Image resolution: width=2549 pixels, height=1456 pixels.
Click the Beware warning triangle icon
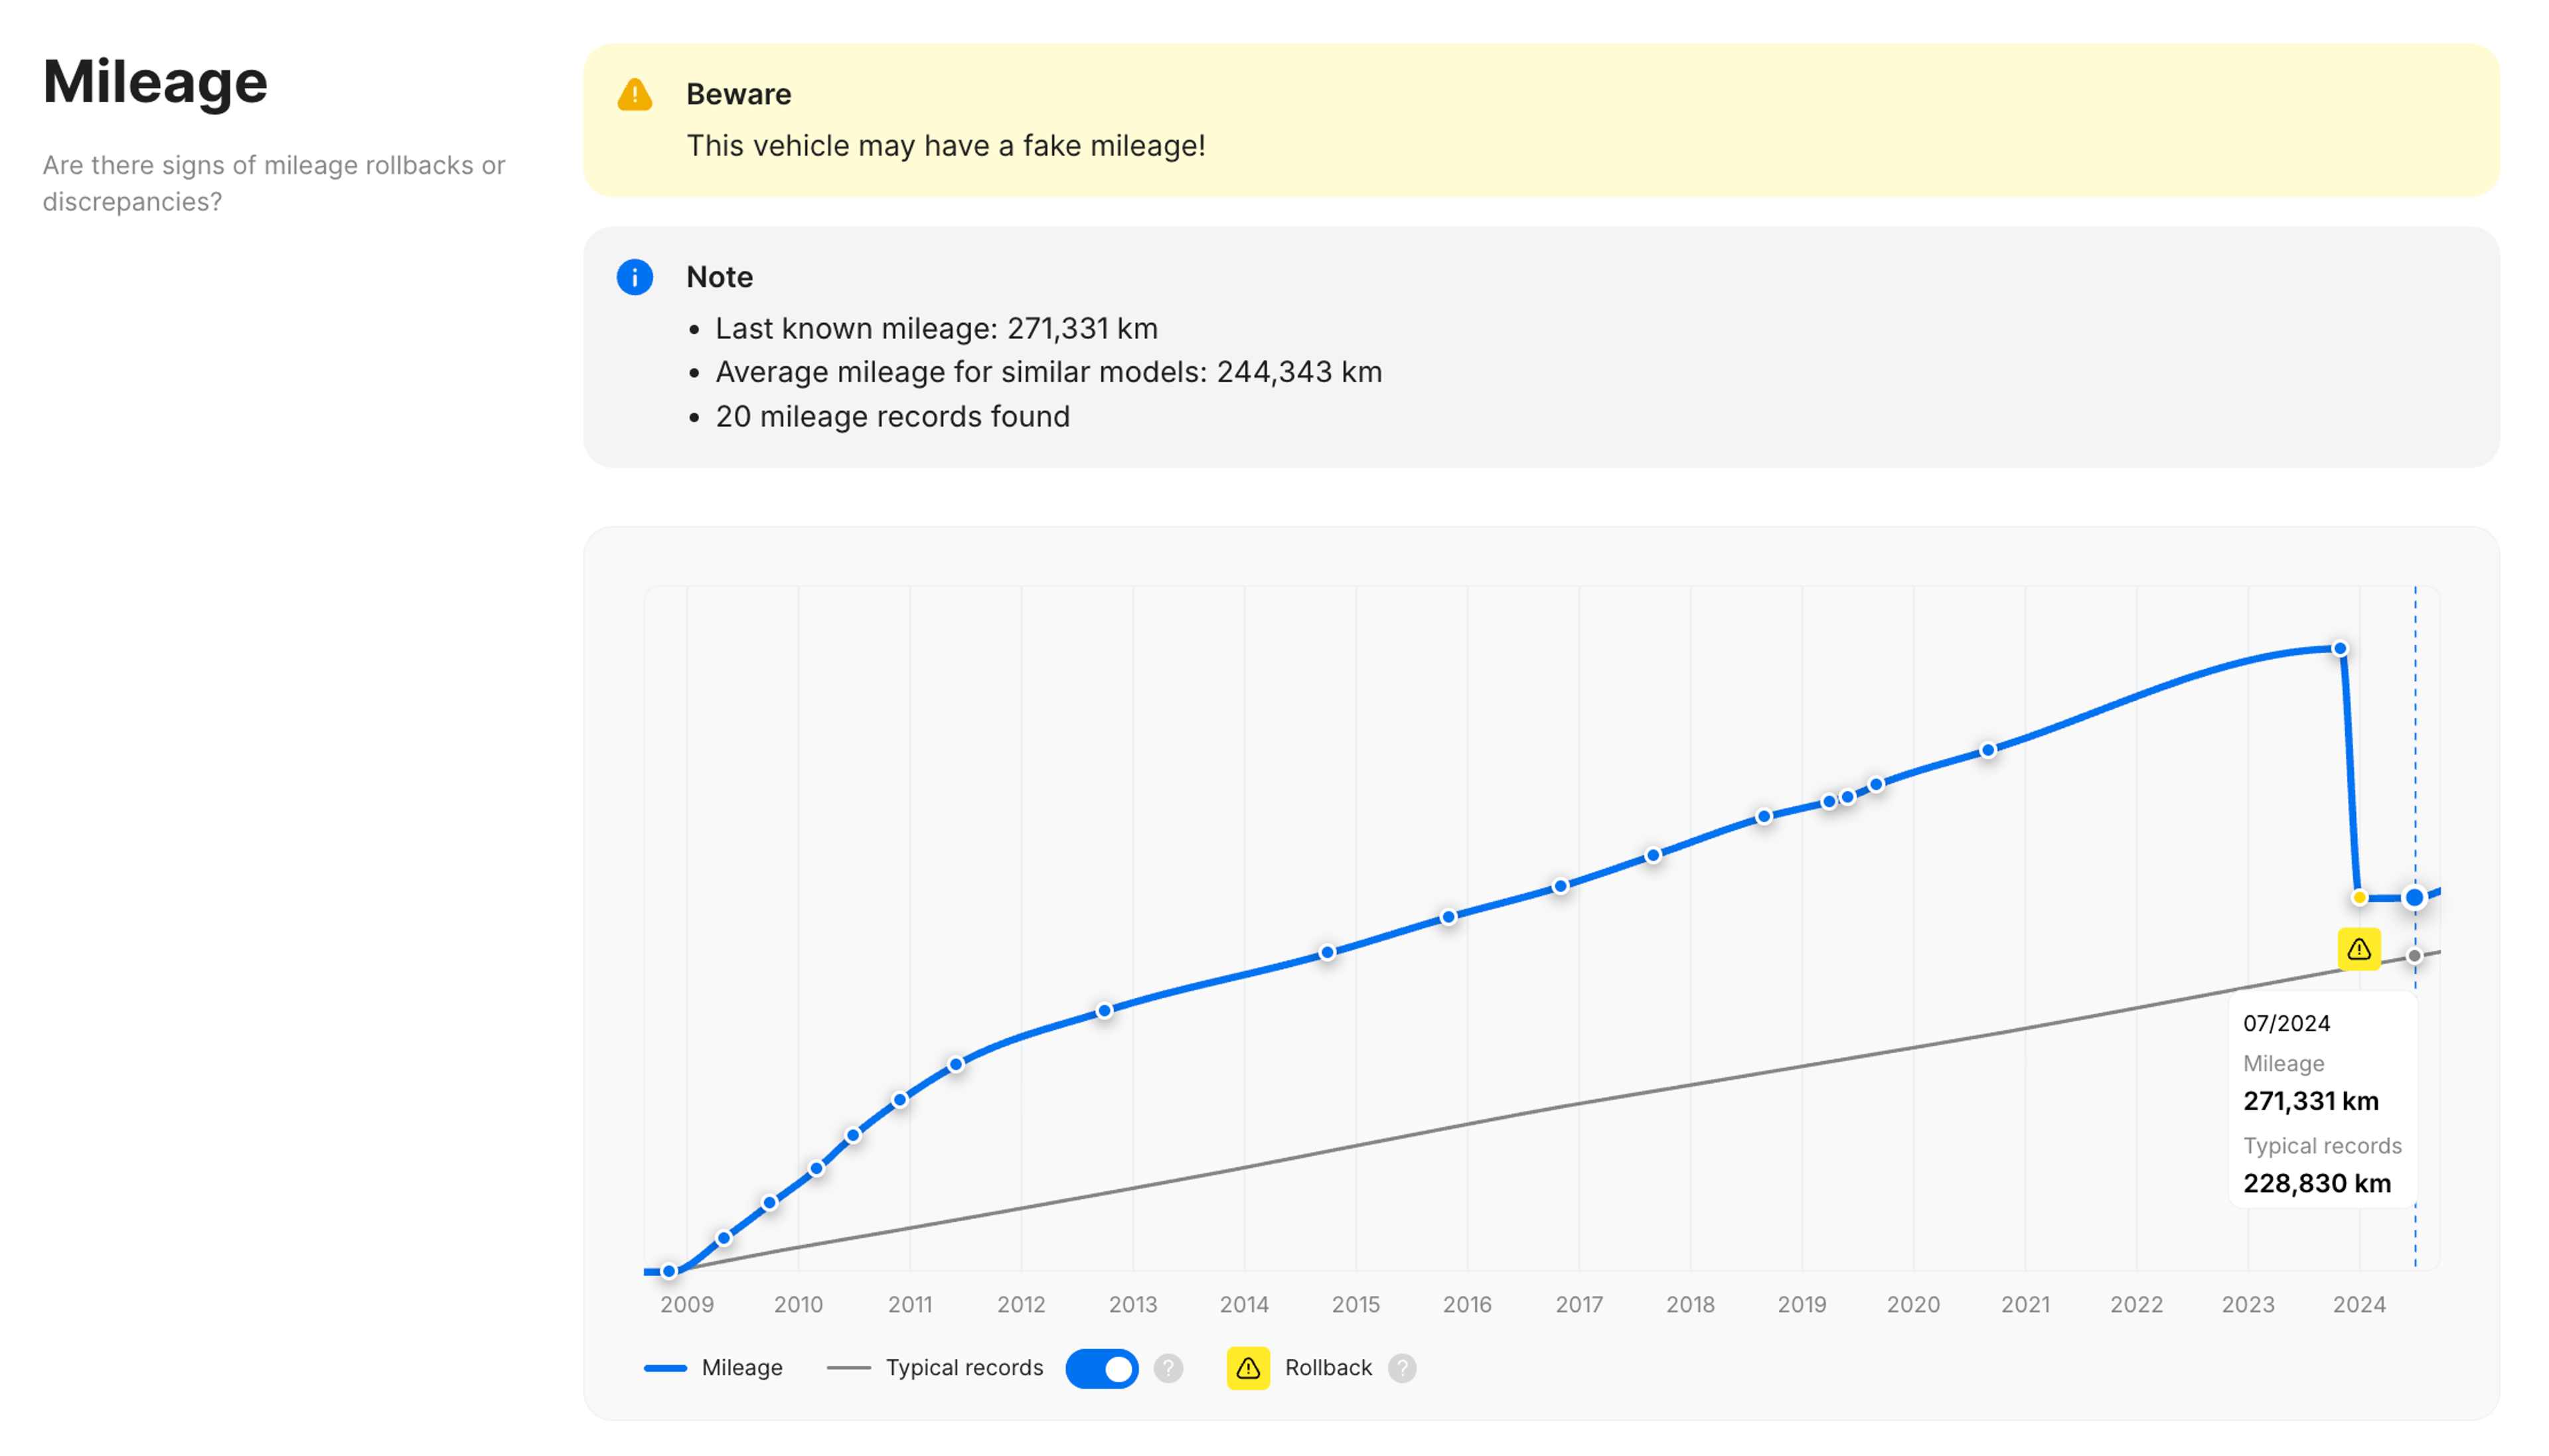point(634,94)
